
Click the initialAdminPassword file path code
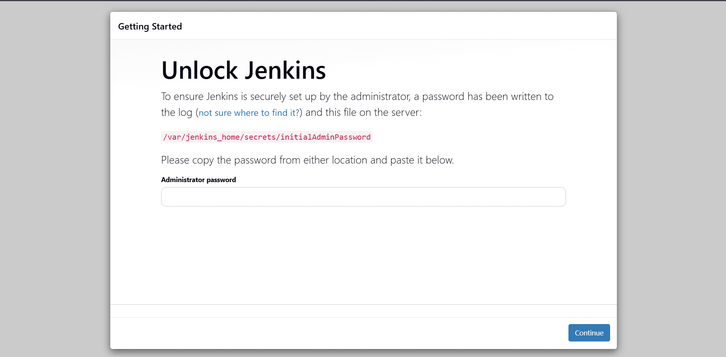coord(267,137)
